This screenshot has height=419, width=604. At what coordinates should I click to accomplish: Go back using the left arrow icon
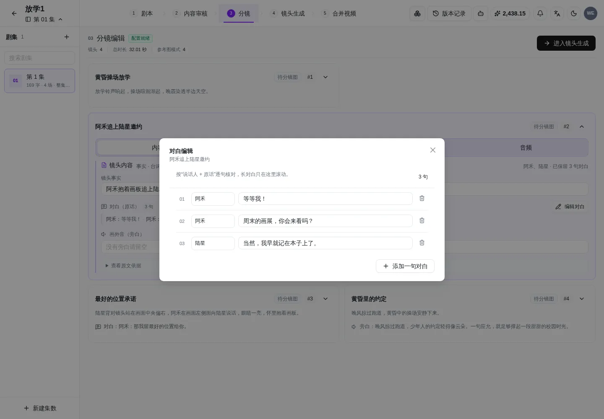(x=14, y=13)
